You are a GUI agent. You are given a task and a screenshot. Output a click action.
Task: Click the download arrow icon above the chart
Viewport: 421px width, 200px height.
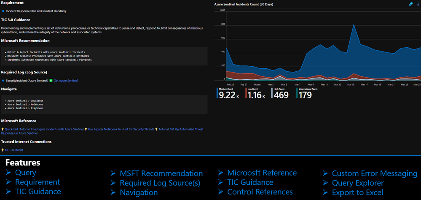(418, 4)
